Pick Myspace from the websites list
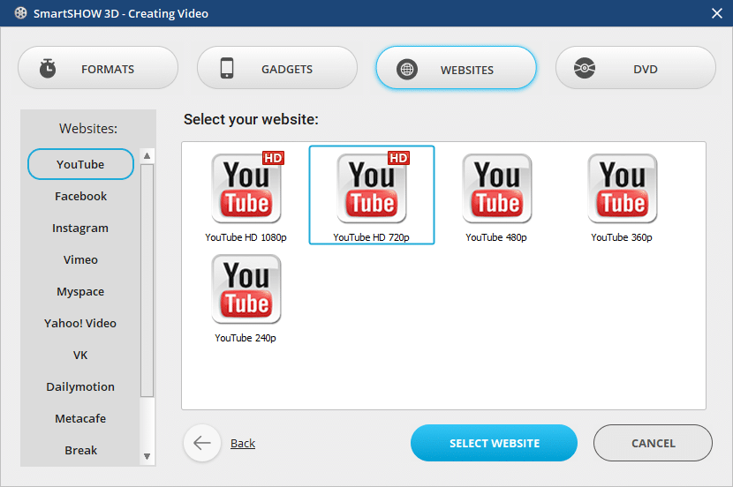Viewport: 733px width, 487px height. [80, 291]
